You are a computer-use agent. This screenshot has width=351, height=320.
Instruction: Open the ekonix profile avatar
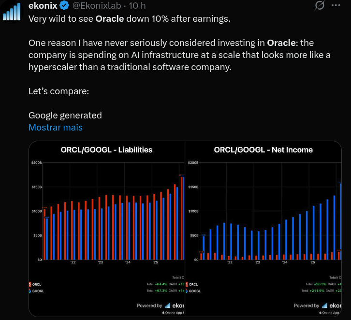(x=12, y=12)
